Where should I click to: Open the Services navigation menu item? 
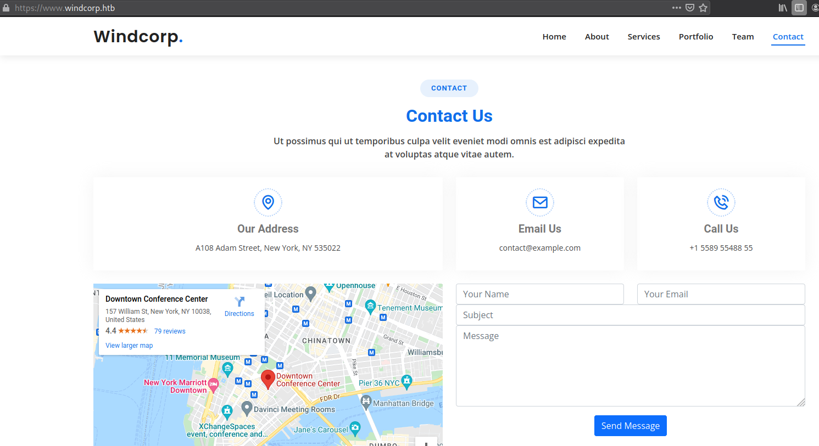[x=644, y=37]
